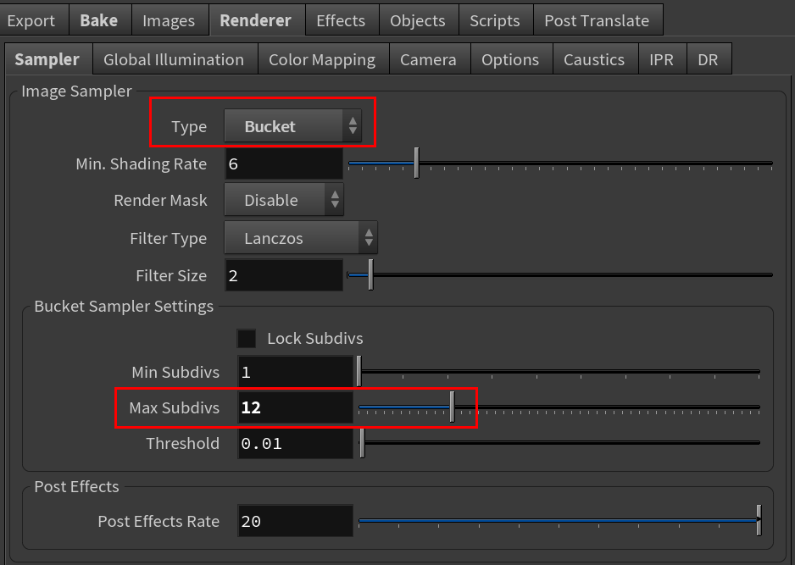Click the Post Effects Rate value field
The height and width of the screenshot is (565, 795).
(x=296, y=521)
